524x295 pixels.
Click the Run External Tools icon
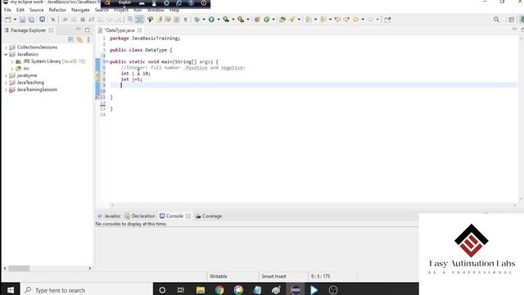241,20
